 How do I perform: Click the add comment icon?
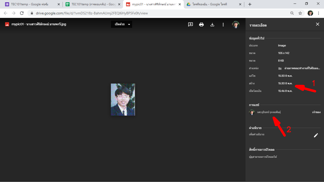tap(190, 24)
